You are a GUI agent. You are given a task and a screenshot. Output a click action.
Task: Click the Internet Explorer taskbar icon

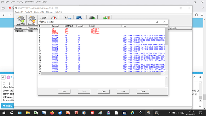pyautogui.click(x=133, y=113)
